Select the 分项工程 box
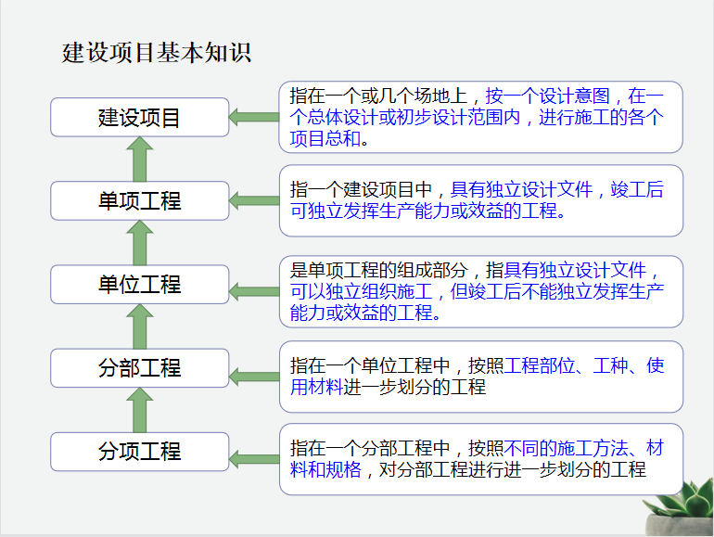This screenshot has height=537, width=714. (x=140, y=452)
